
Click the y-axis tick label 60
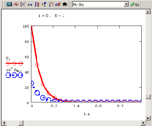pyautogui.click(x=27, y=57)
